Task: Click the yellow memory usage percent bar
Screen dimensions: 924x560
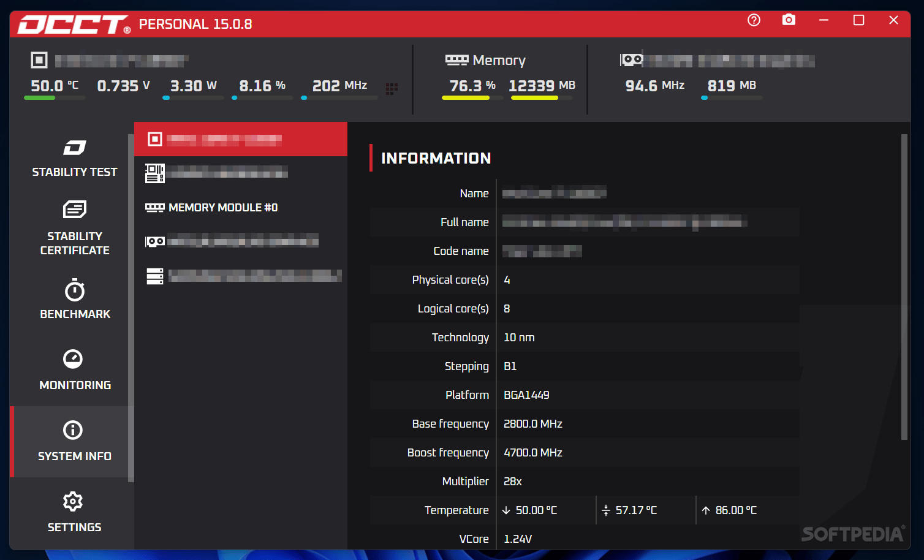Action: click(466, 98)
